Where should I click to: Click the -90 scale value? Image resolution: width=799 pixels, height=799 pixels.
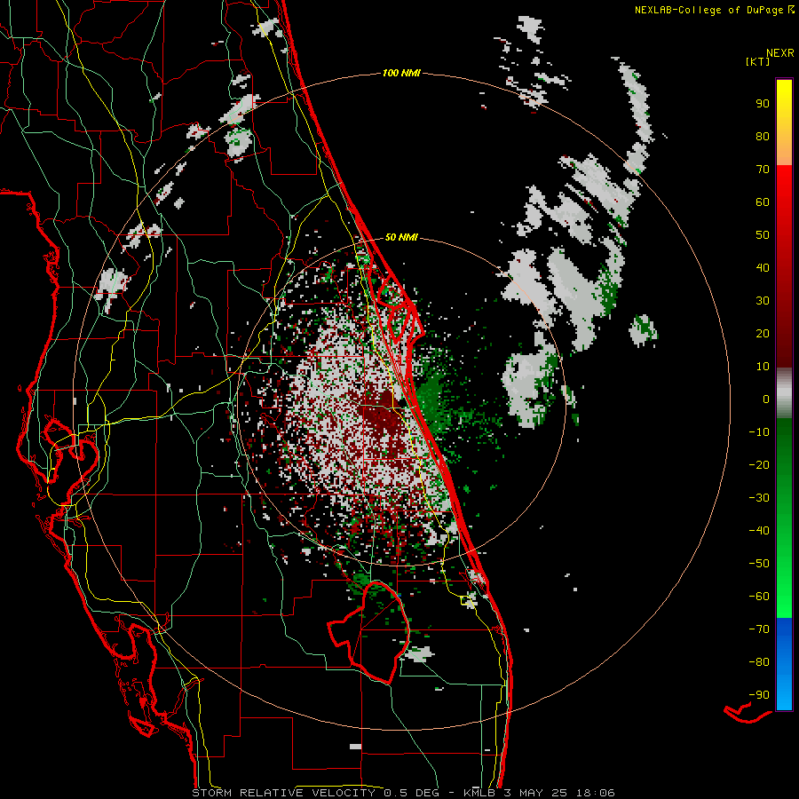pos(759,695)
